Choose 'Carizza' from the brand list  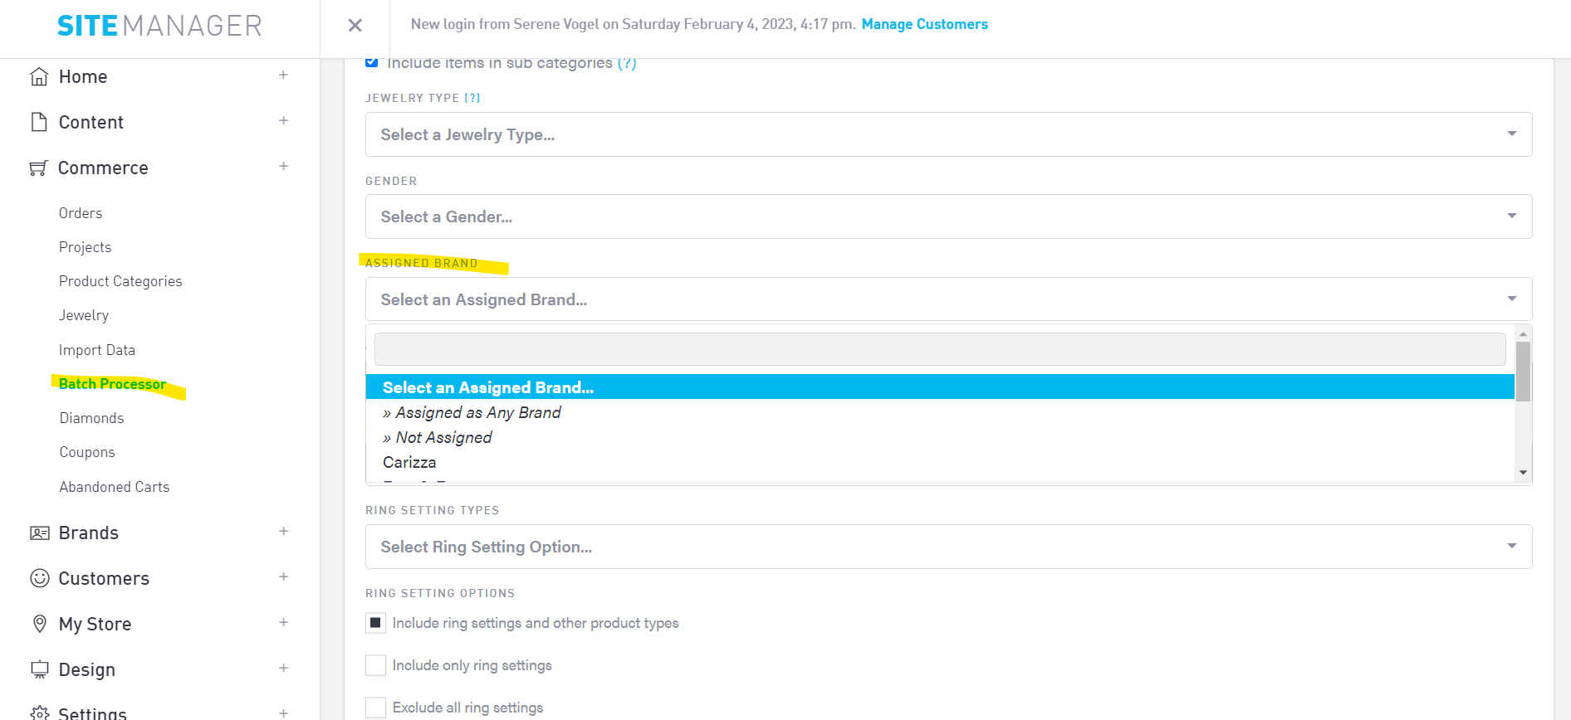409,462
